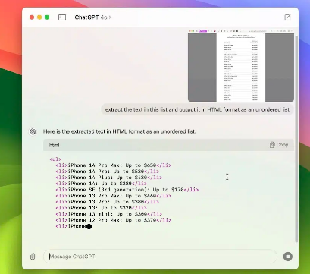
Task: Maximize window using the green button
Action: (x=47, y=17)
